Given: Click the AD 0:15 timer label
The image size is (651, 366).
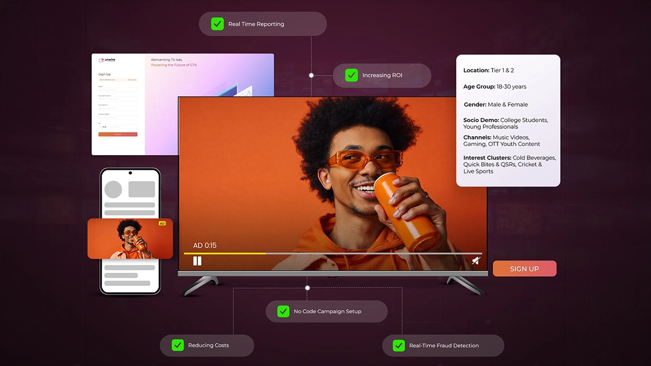Looking at the screenshot, I should [x=205, y=245].
